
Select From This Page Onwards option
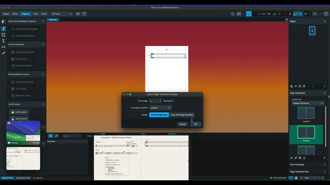coord(182,115)
